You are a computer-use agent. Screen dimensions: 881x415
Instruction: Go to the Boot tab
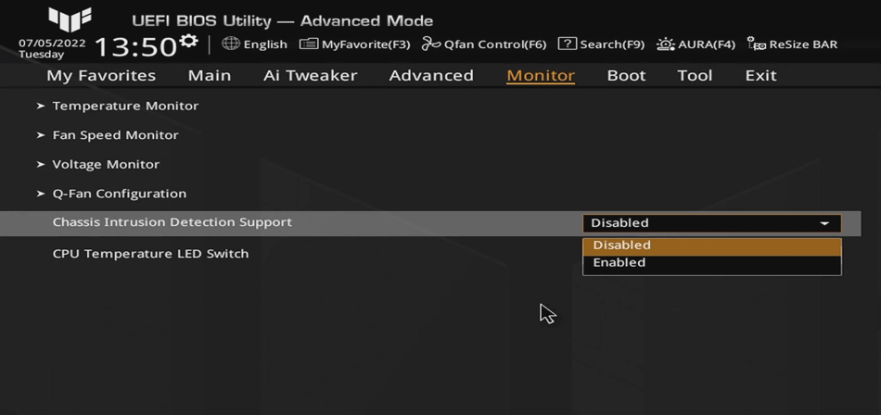pos(626,75)
